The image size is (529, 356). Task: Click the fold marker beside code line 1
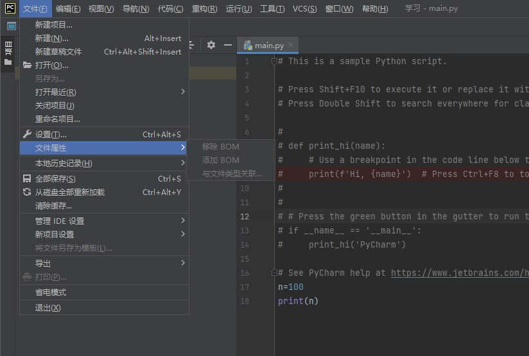274,62
